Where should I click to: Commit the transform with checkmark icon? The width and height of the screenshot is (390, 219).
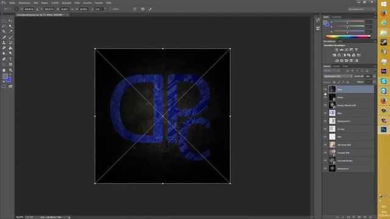150,9
